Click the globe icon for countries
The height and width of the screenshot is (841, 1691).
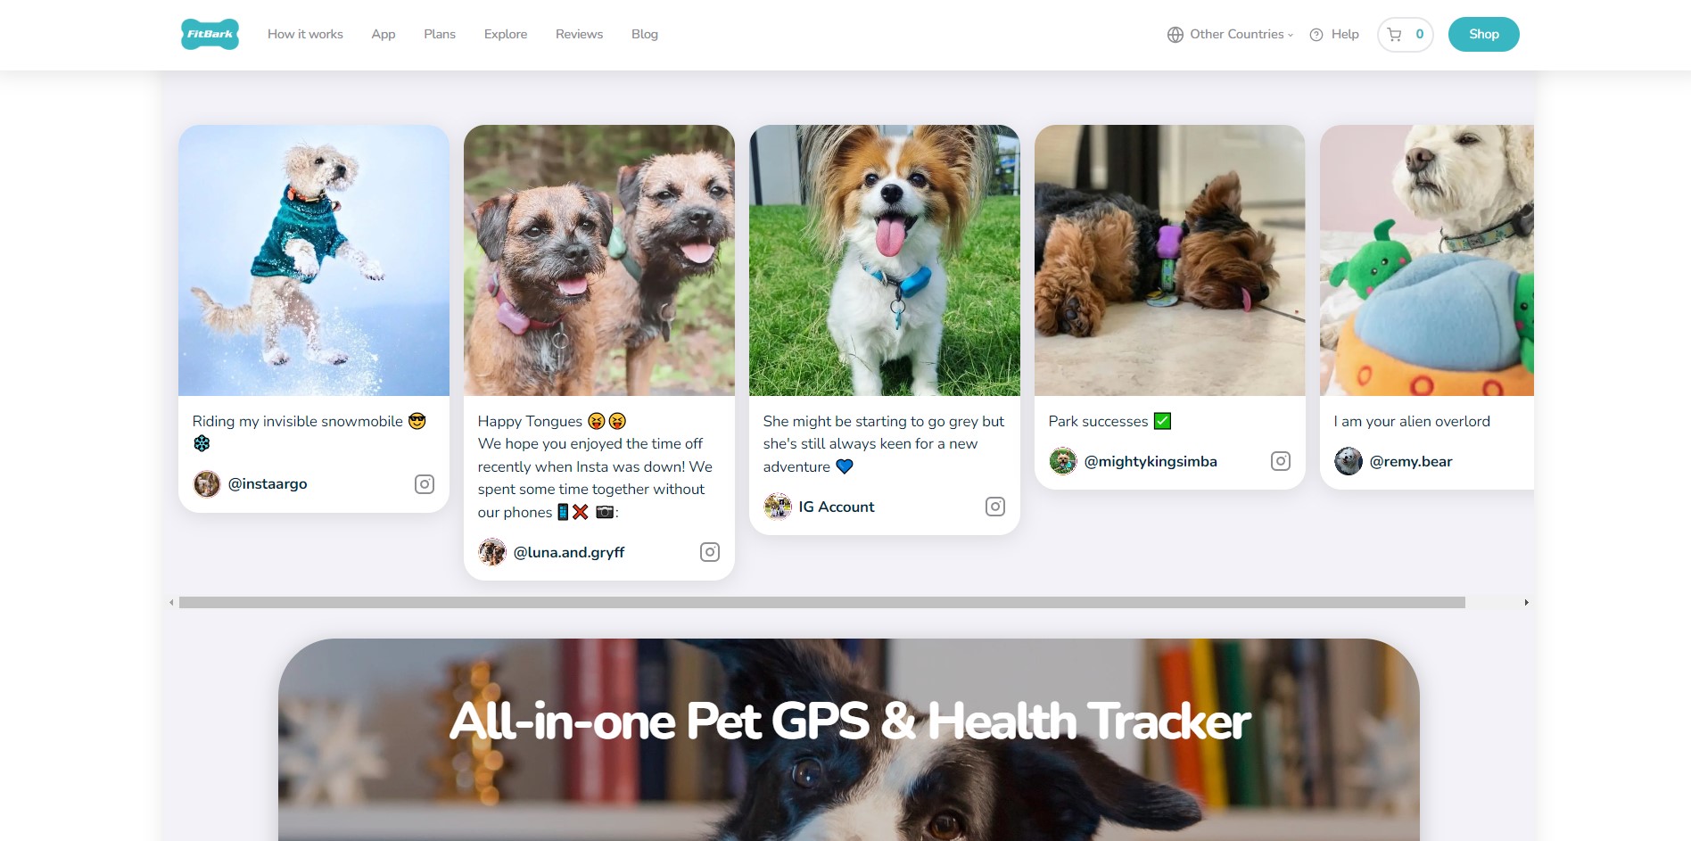point(1175,35)
